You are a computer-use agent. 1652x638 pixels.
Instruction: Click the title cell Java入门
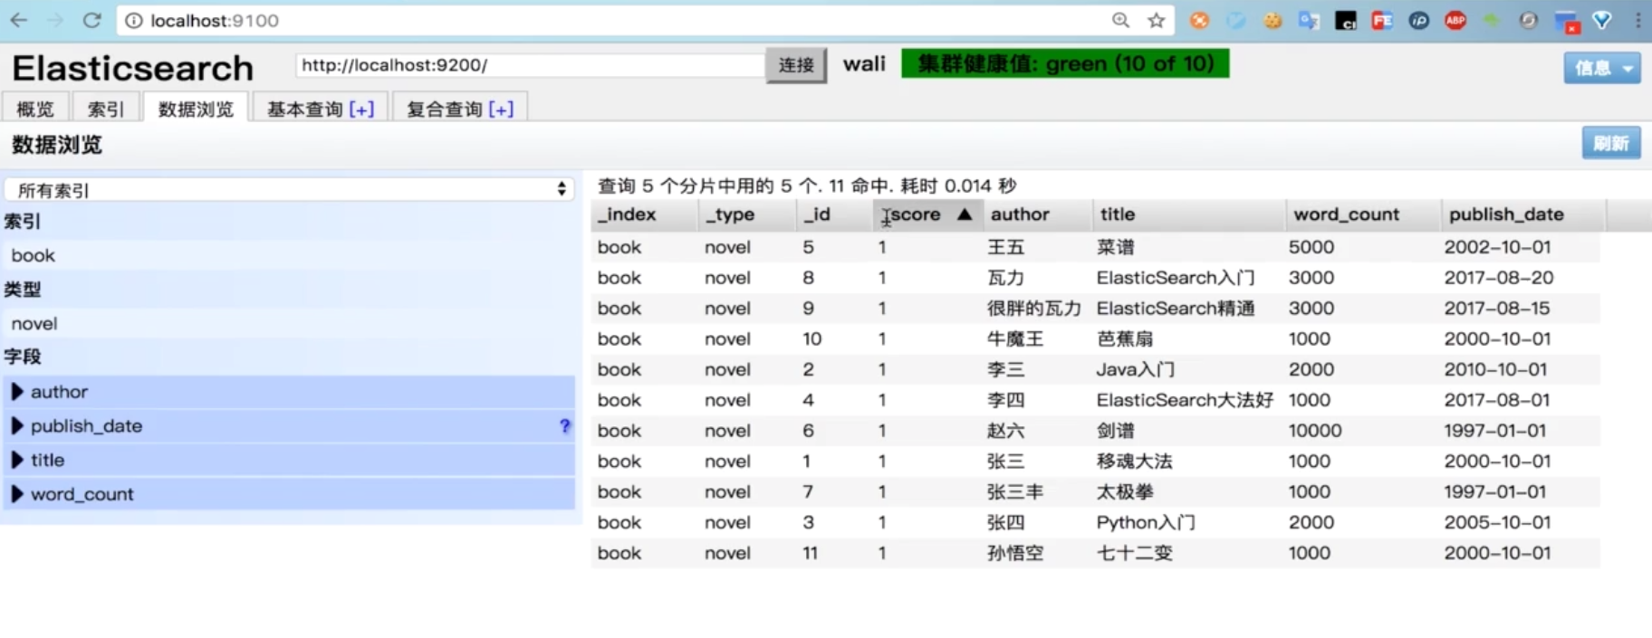(1136, 369)
